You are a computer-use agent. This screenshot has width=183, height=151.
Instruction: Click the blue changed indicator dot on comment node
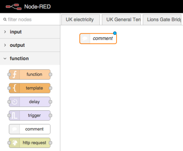(x=115, y=33)
